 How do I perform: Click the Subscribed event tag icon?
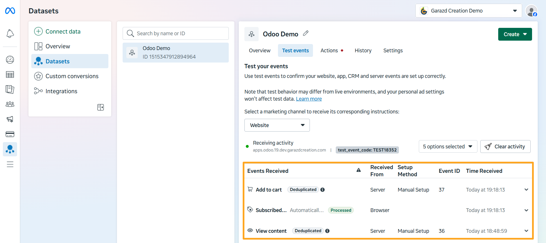tap(250, 209)
